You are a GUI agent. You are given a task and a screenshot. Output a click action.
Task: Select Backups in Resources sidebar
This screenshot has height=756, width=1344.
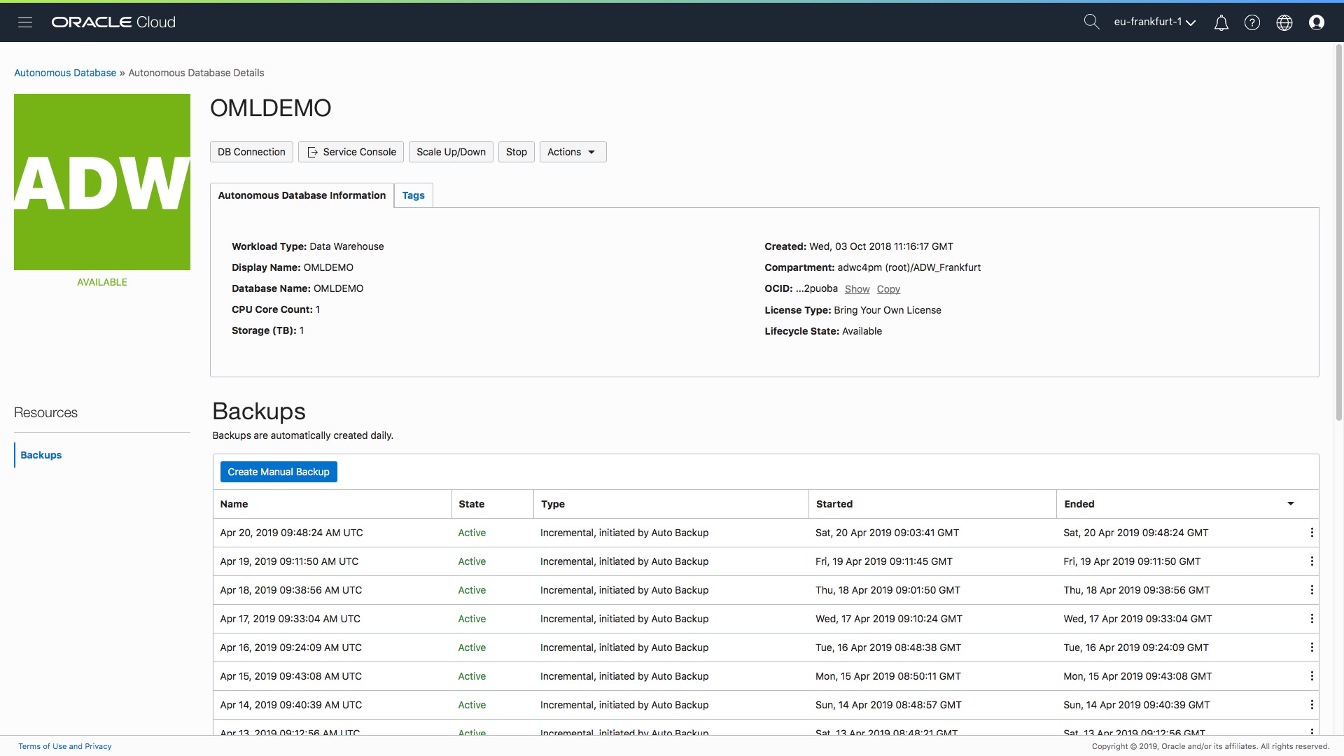click(x=41, y=455)
